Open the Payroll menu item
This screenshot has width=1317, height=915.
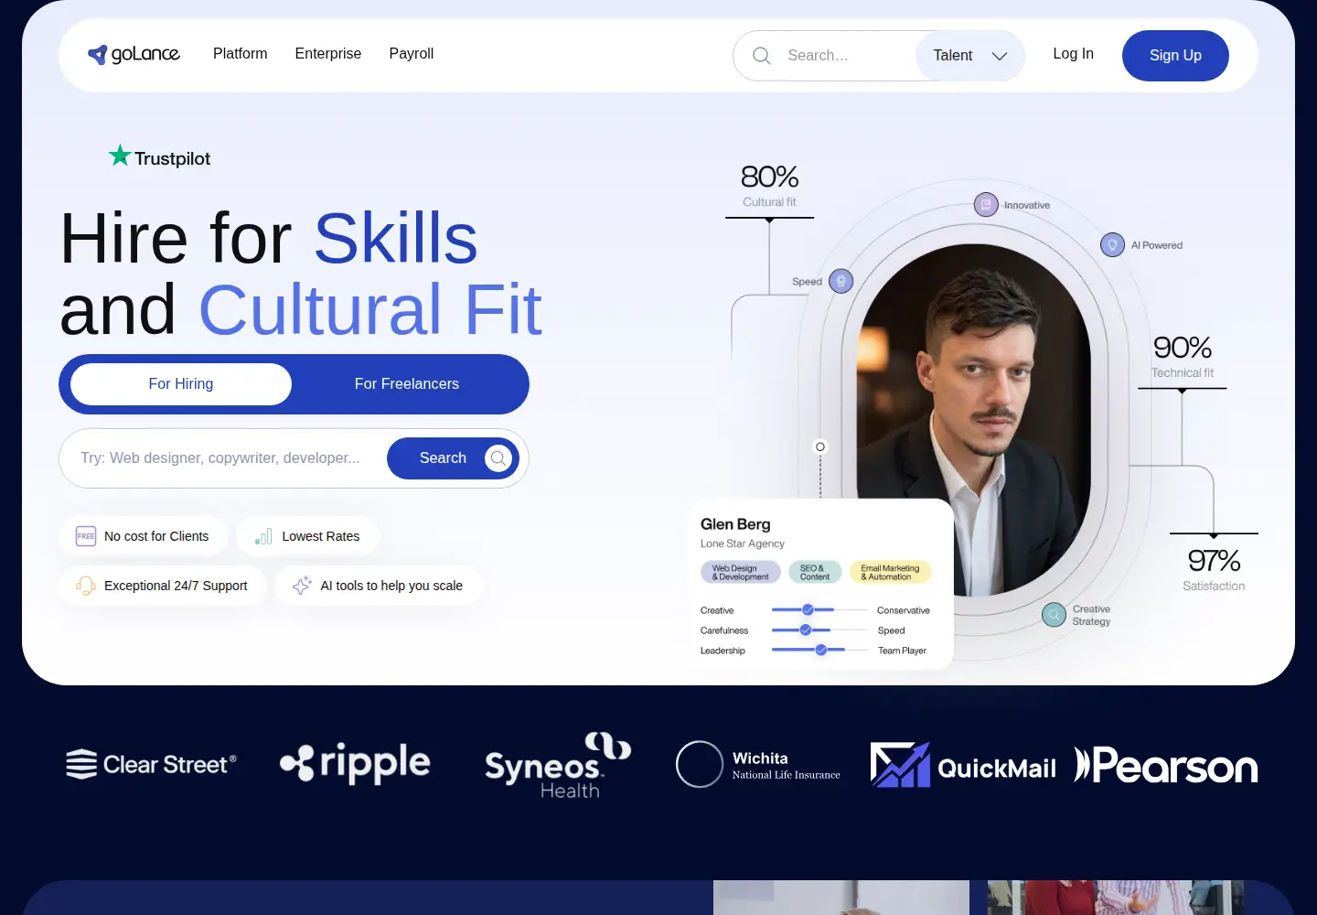click(412, 54)
